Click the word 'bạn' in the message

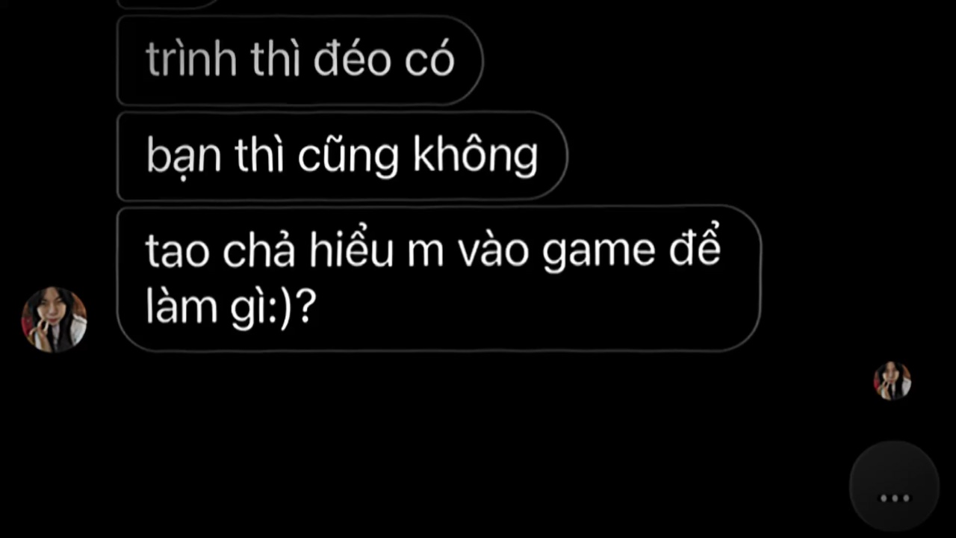184,156
